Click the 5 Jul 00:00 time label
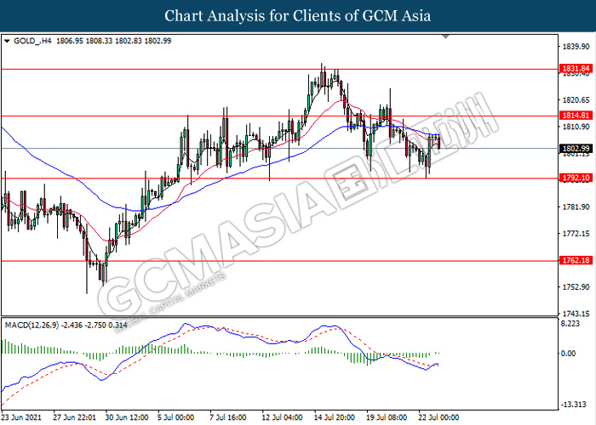596x425 pixels. (176, 417)
